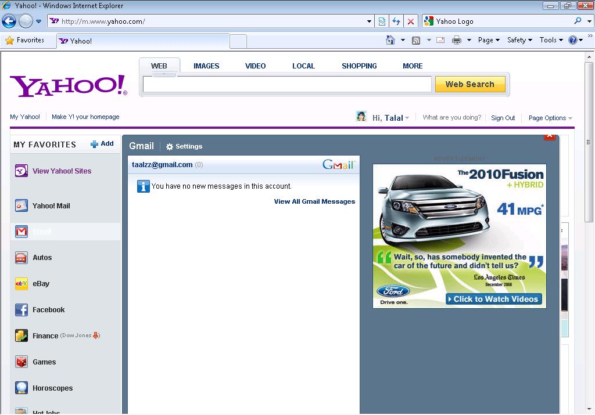Expand the address bar history dropdown arrow
Screen dimensions: 595x415
point(369,21)
